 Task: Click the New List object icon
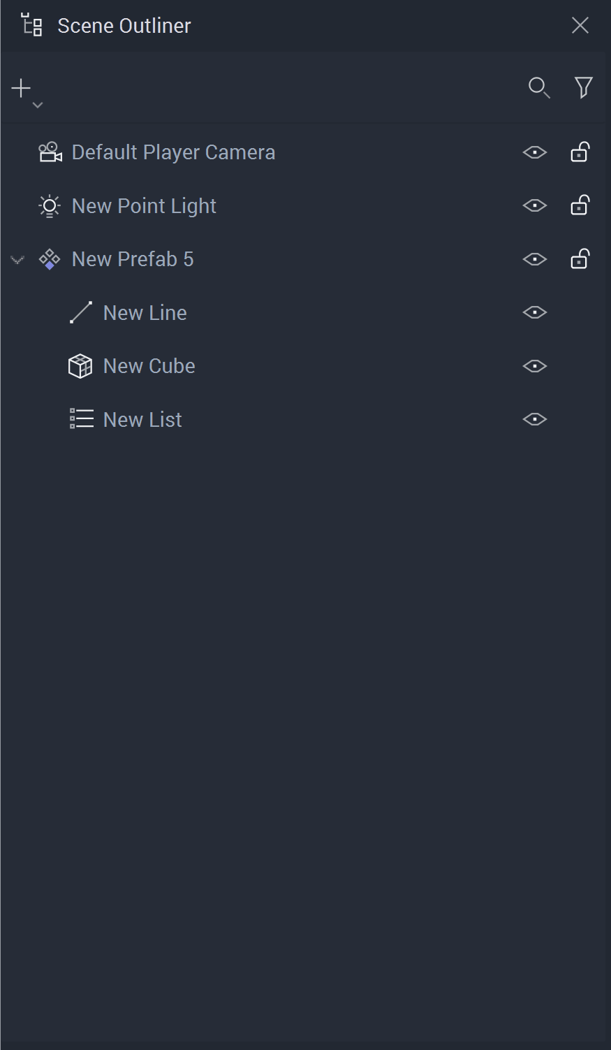(81, 419)
